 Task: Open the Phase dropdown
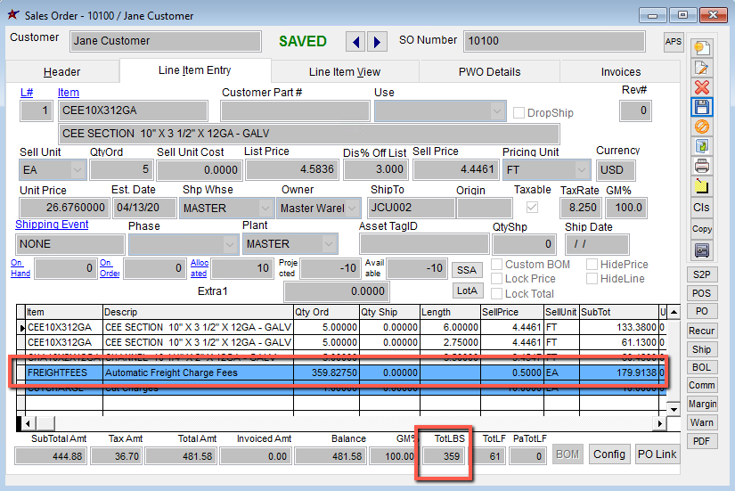point(229,244)
